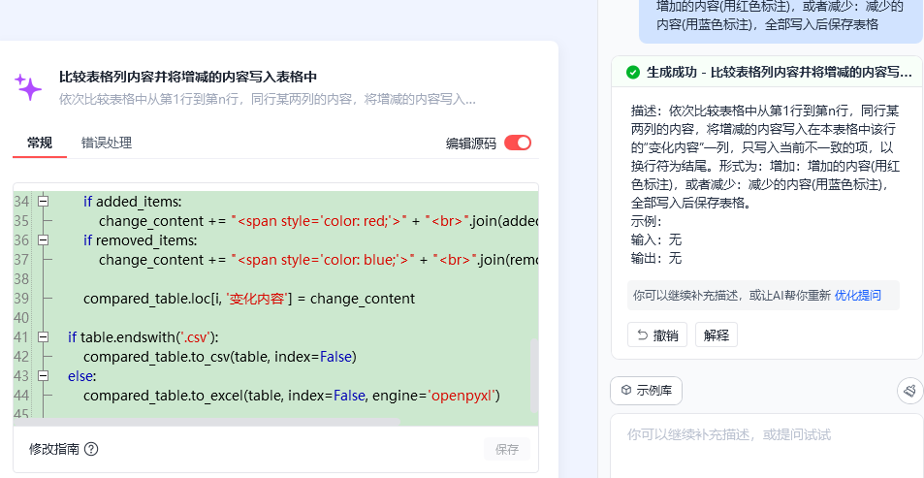Open the 错误处理 tab
Image resolution: width=924 pixels, height=478 pixels.
coord(106,143)
